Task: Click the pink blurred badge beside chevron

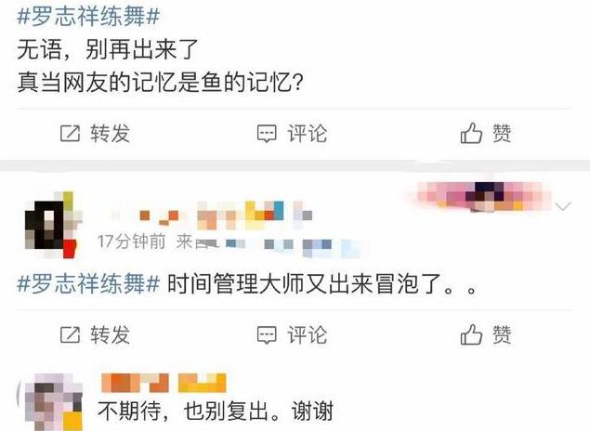Action: [481, 196]
